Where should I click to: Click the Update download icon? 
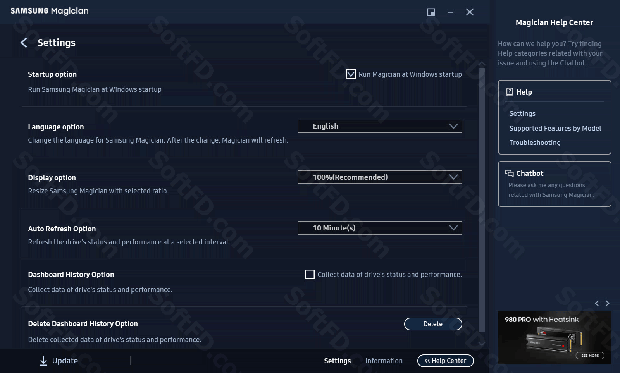pyautogui.click(x=44, y=361)
